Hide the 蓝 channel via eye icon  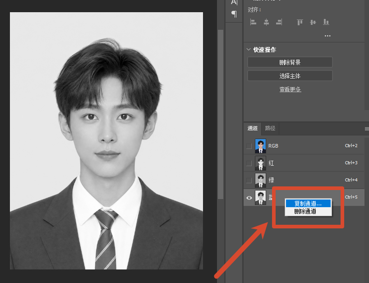(249, 198)
